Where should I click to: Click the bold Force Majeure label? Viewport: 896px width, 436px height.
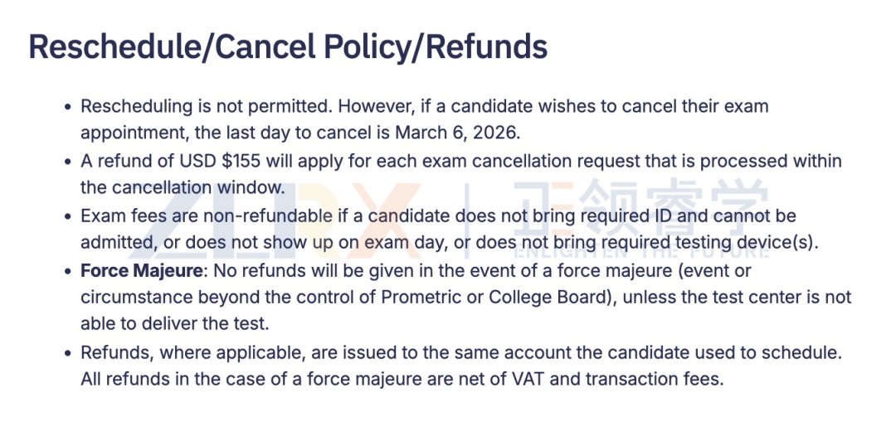click(x=141, y=270)
